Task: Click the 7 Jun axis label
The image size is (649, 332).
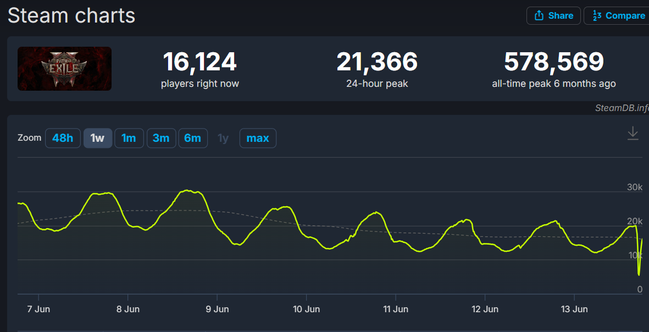Action: pos(38,309)
